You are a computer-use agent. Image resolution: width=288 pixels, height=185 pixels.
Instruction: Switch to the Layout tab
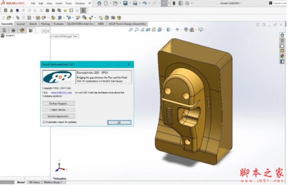pos(21,24)
